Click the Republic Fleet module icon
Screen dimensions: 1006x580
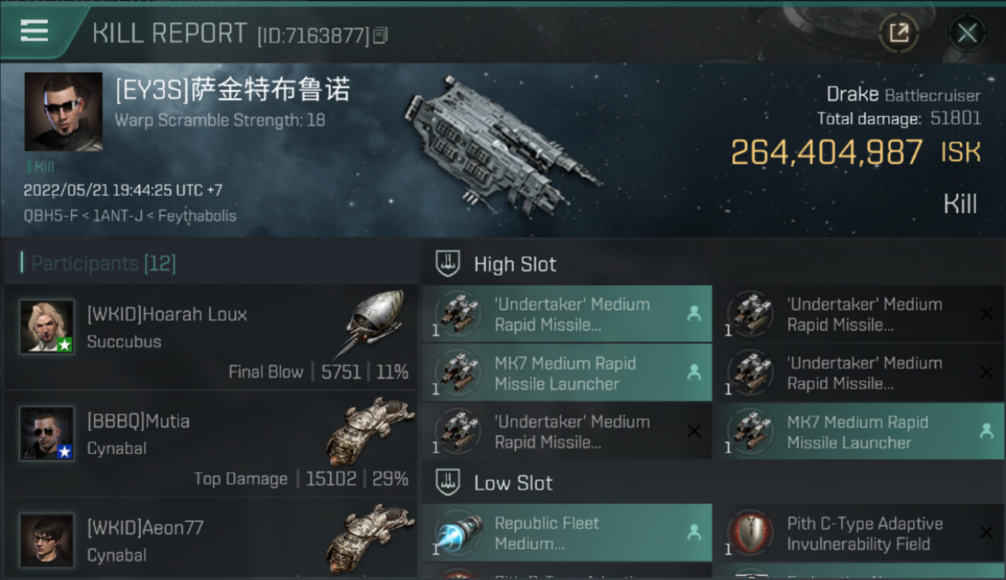pyautogui.click(x=458, y=533)
